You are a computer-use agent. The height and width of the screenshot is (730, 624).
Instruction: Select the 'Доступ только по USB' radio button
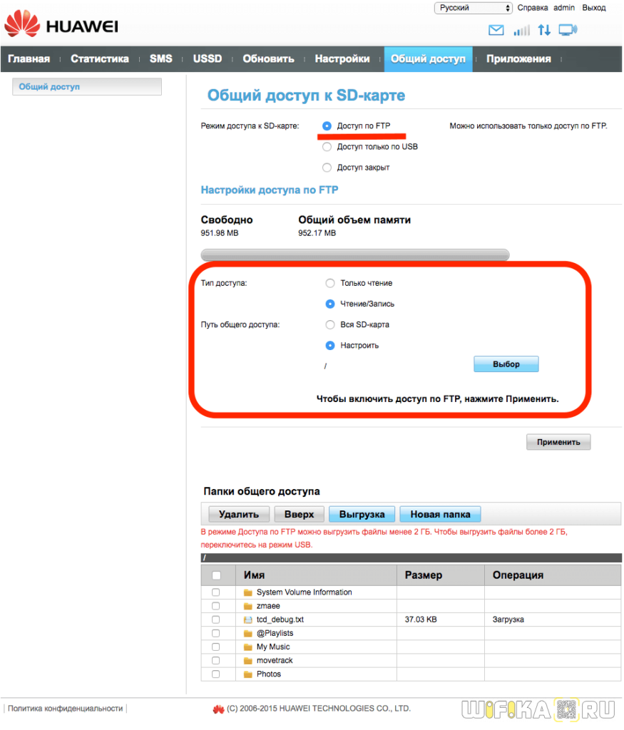[327, 147]
